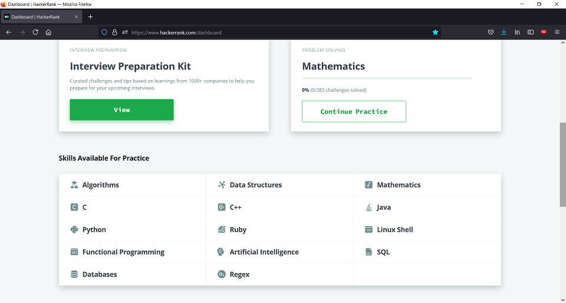Viewport: 566px width, 303px height.
Task: Open the Data Structures skill link
Action: (255, 185)
